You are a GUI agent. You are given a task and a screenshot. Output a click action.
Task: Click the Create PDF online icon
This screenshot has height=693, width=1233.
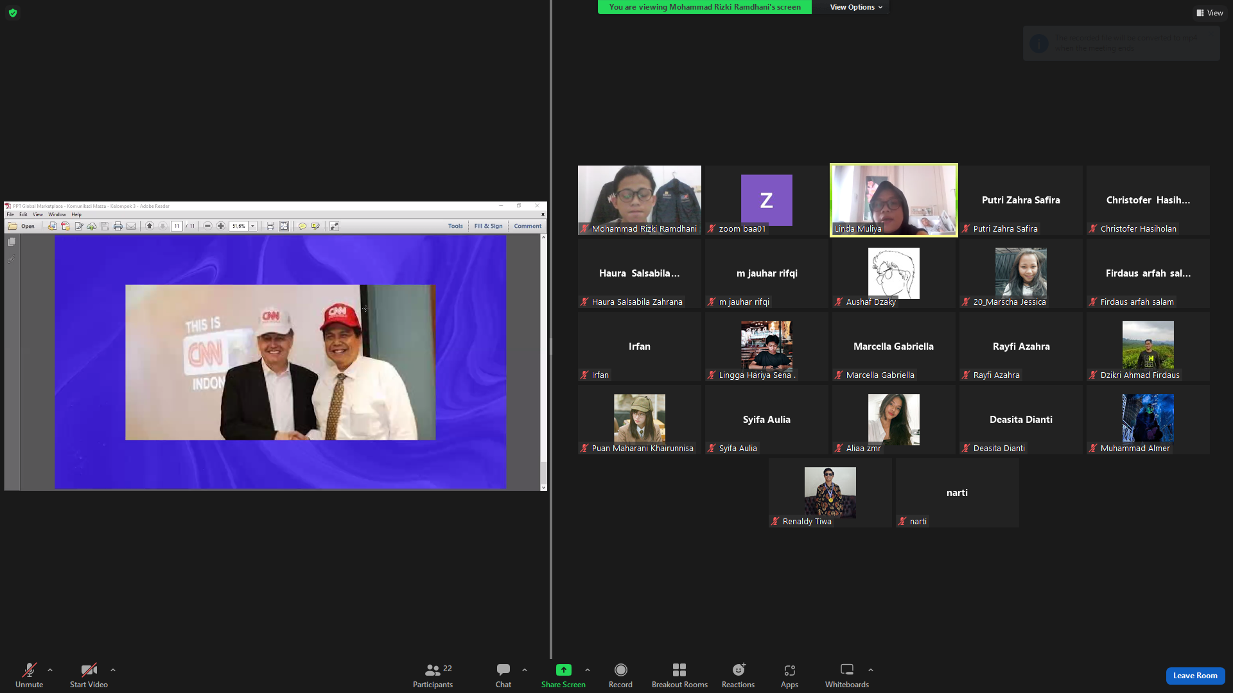pyautogui.click(x=66, y=226)
